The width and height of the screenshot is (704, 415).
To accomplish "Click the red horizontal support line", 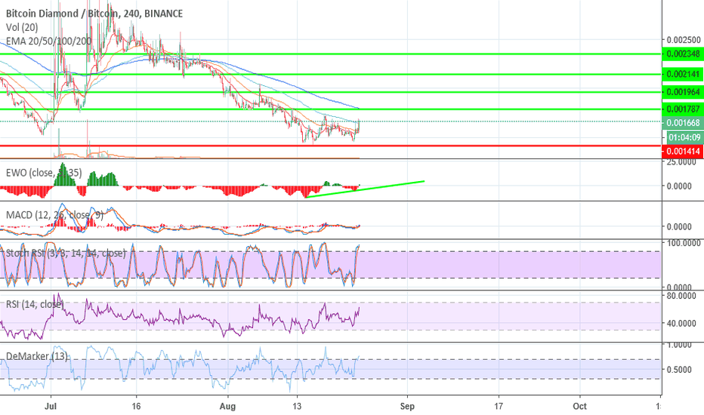I will pyautogui.click(x=330, y=146).
